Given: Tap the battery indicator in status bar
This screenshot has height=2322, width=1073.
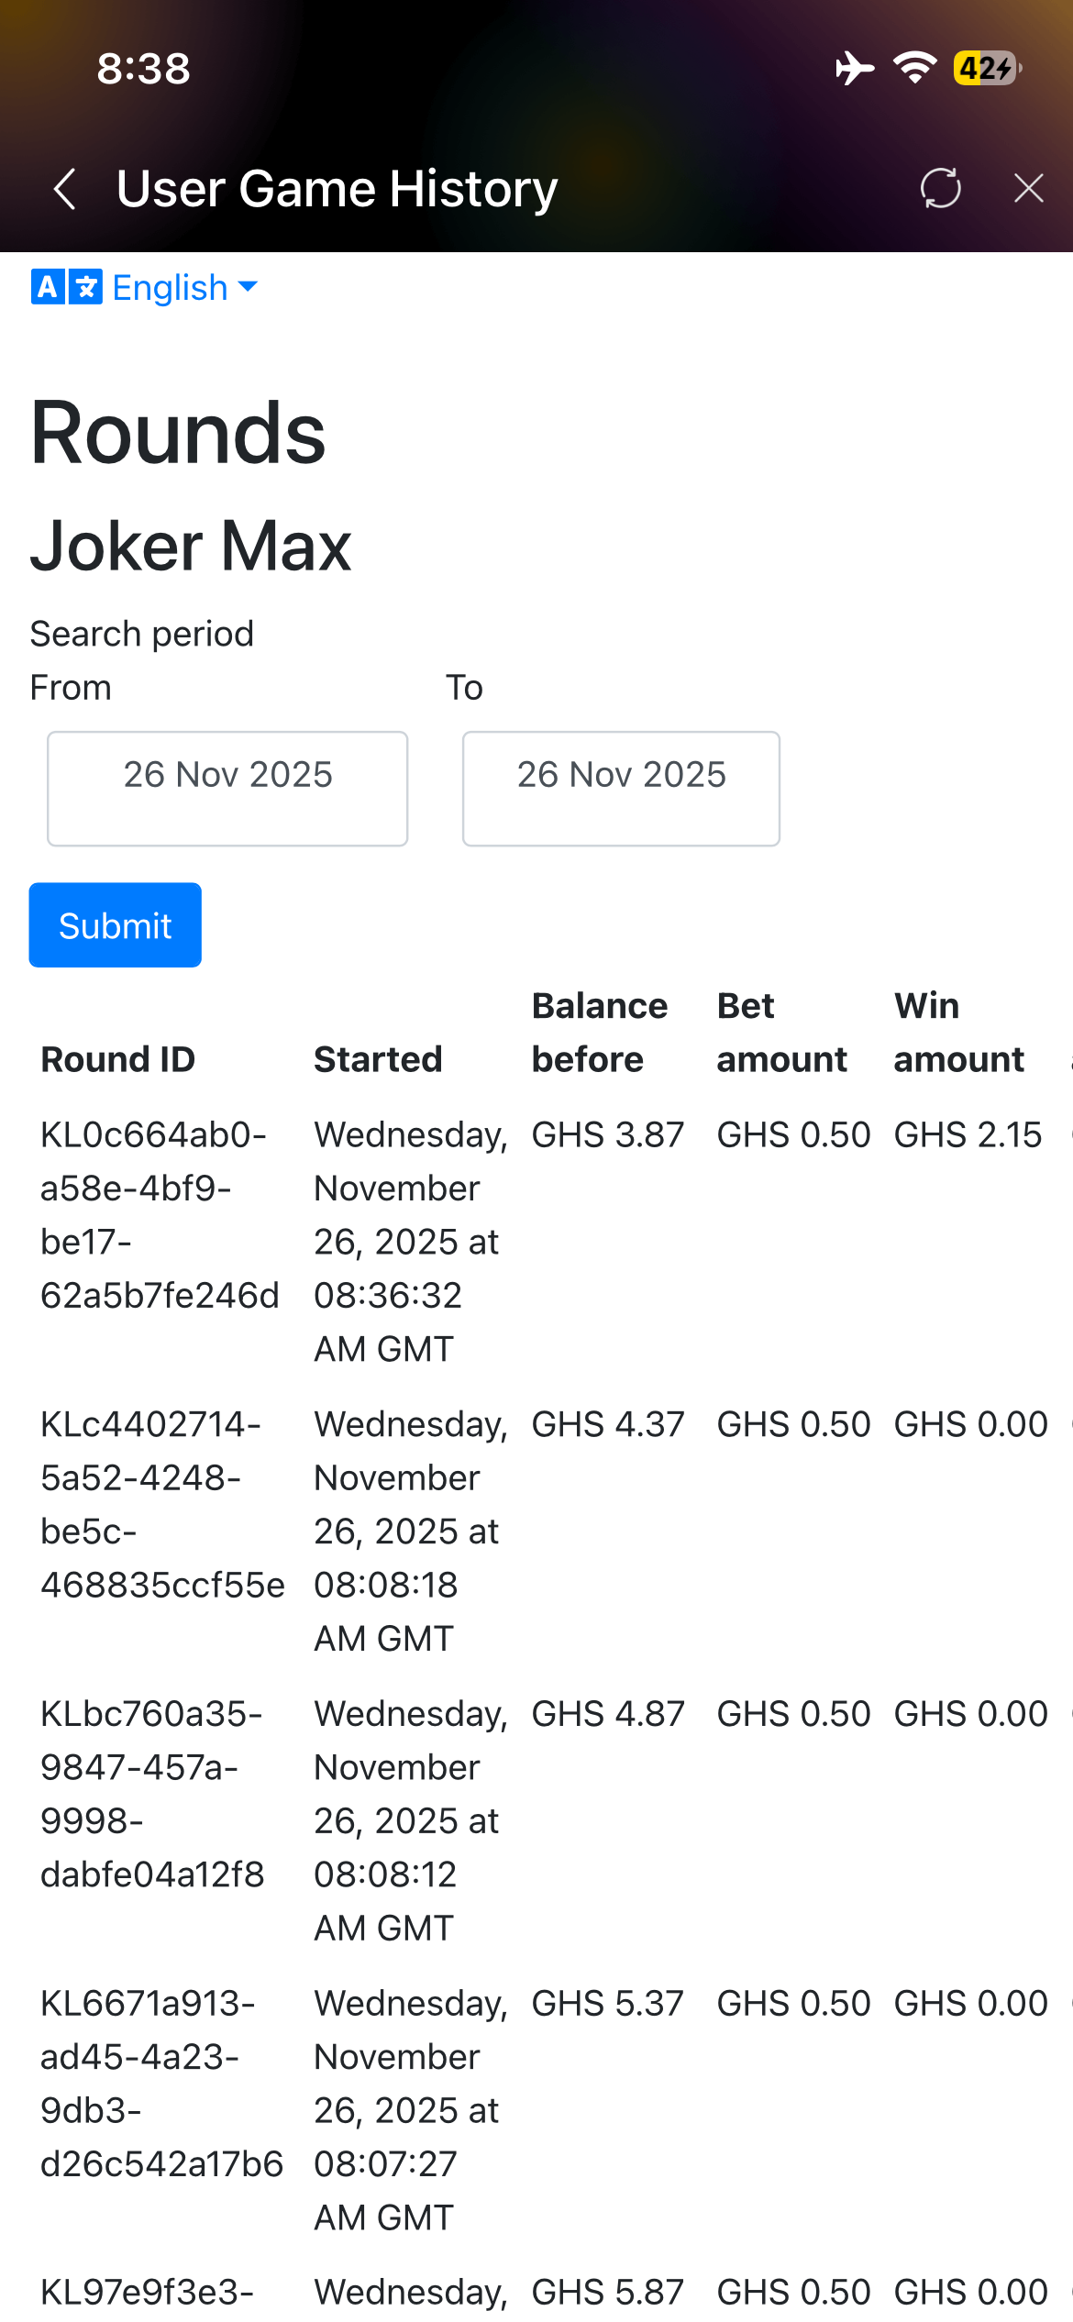Looking at the screenshot, I should [x=987, y=69].
